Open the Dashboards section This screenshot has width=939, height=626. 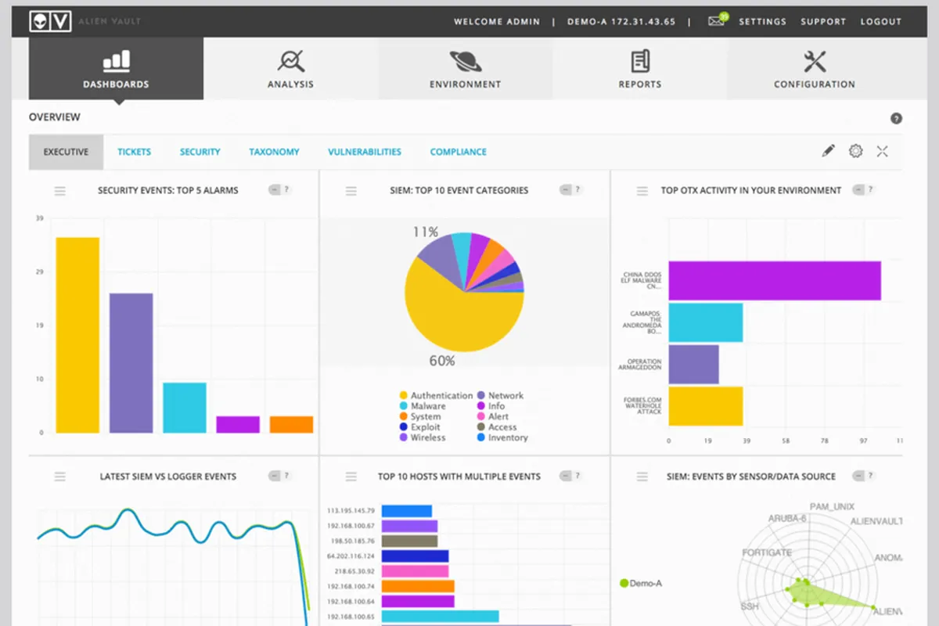click(116, 69)
